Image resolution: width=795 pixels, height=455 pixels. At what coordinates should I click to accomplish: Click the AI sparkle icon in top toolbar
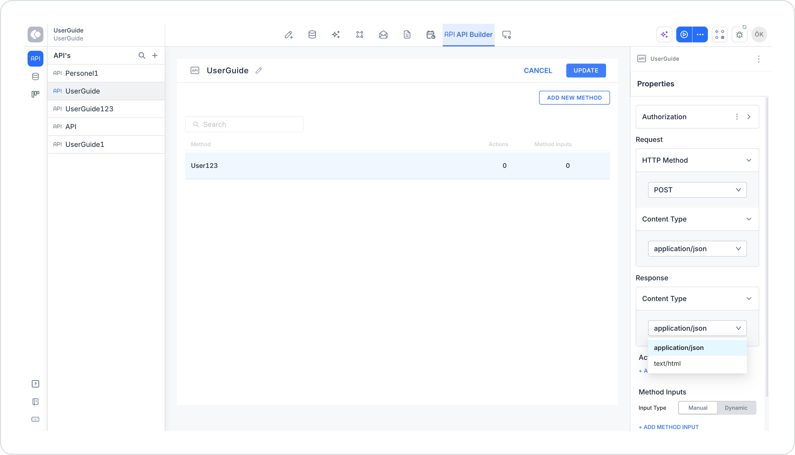[336, 35]
